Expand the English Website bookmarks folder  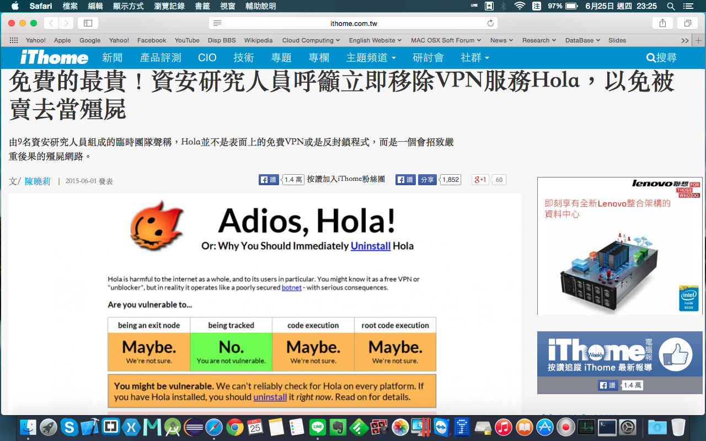375,40
